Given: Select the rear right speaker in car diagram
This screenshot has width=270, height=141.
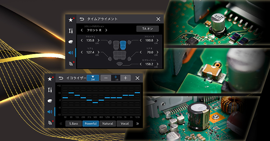Looking at the screenshot, I should pyautogui.click(x=129, y=59).
